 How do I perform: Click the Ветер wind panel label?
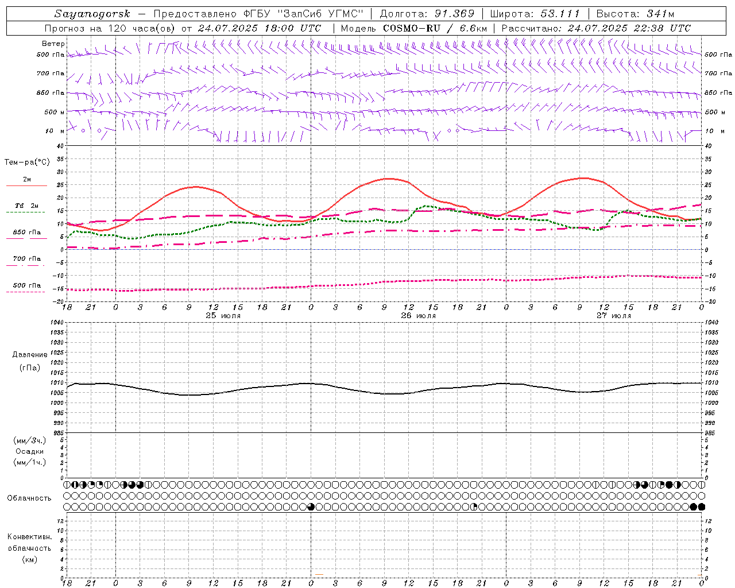[53, 44]
